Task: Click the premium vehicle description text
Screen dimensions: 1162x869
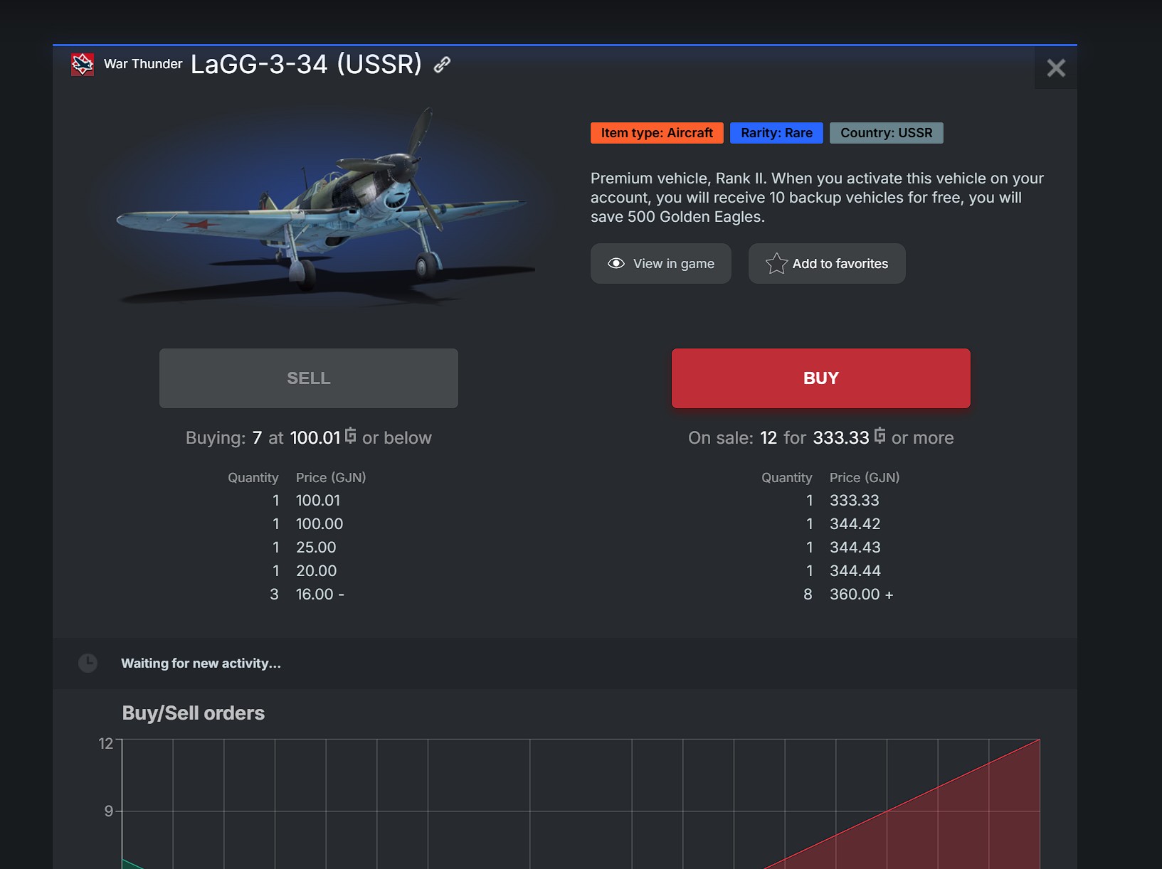Action: coord(817,198)
